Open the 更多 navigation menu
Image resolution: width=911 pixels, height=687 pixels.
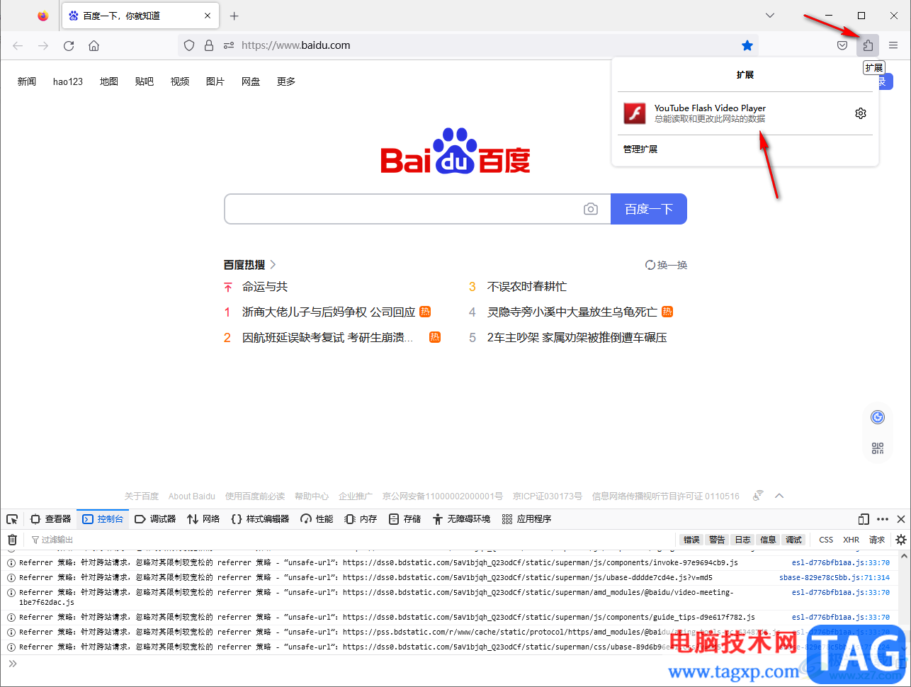tap(286, 81)
